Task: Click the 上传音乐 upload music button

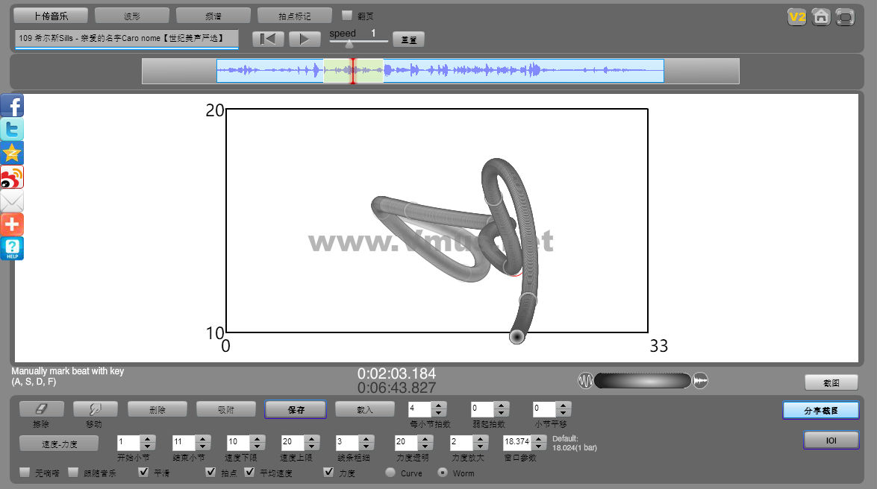Action: pyautogui.click(x=51, y=16)
